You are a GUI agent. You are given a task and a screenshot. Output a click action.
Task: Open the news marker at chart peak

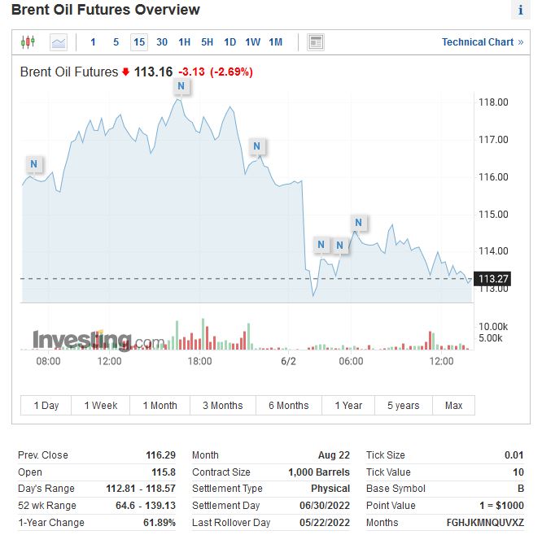(x=181, y=86)
